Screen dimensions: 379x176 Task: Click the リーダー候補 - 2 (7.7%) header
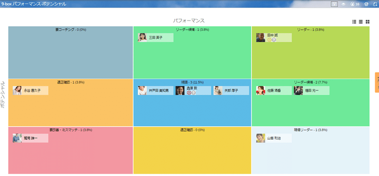(x=311, y=82)
